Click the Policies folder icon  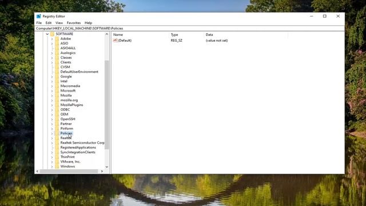click(x=57, y=133)
